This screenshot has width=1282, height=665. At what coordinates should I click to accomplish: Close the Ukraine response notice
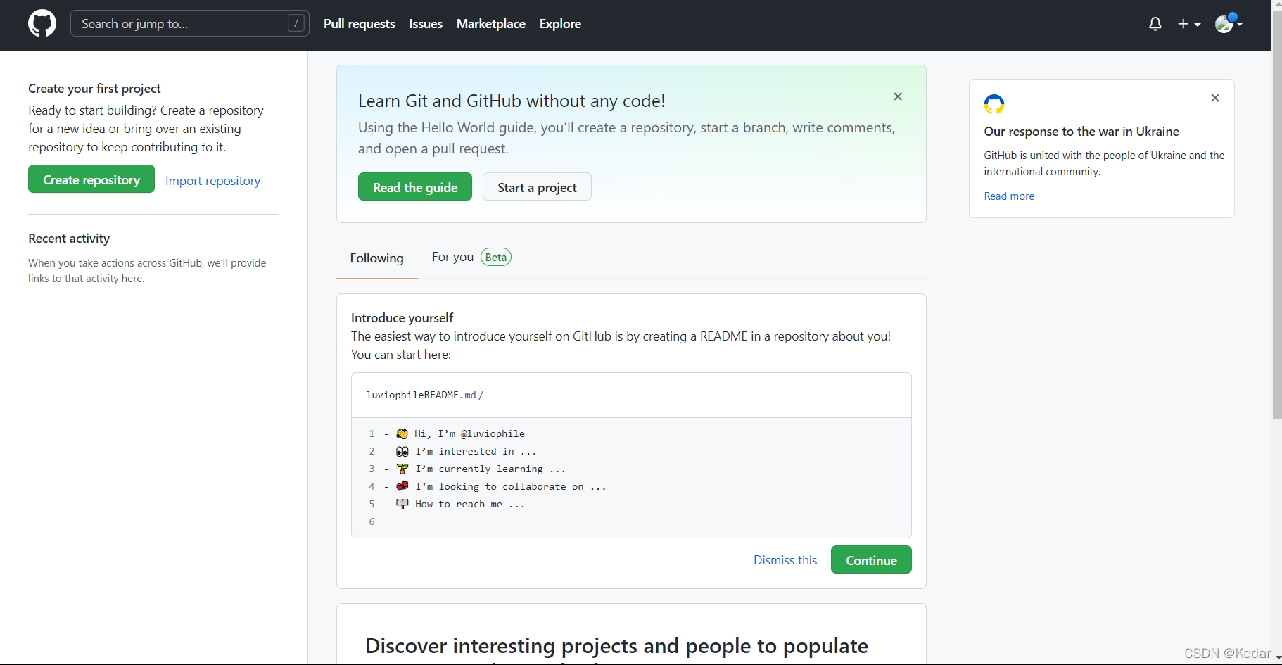click(1215, 98)
